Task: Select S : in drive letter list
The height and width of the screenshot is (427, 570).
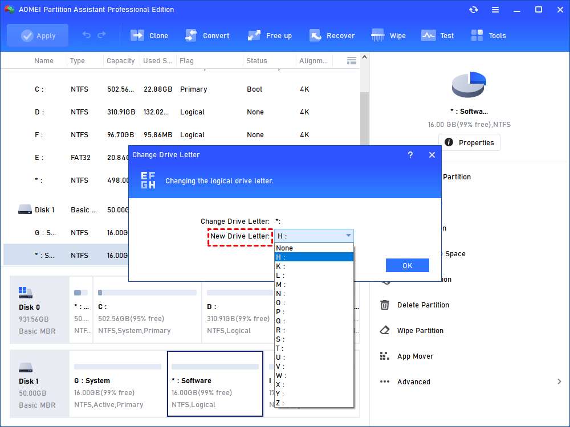Action: coord(314,339)
